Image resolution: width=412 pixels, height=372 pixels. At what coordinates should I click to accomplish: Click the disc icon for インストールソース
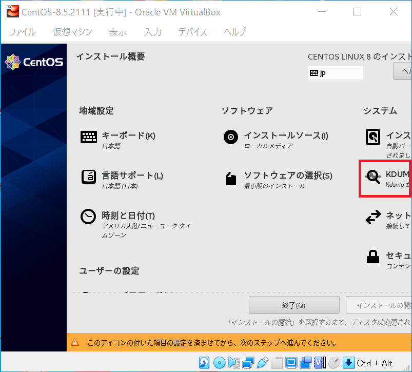coord(231,137)
